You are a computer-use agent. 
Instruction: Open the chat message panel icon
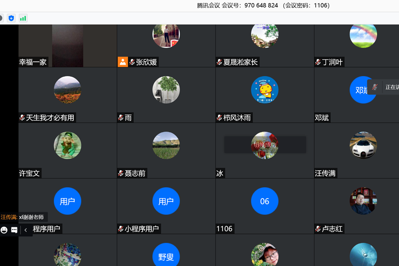pyautogui.click(x=14, y=230)
